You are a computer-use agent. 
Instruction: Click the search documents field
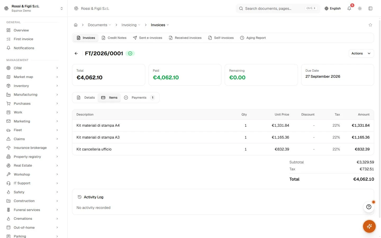278,8
